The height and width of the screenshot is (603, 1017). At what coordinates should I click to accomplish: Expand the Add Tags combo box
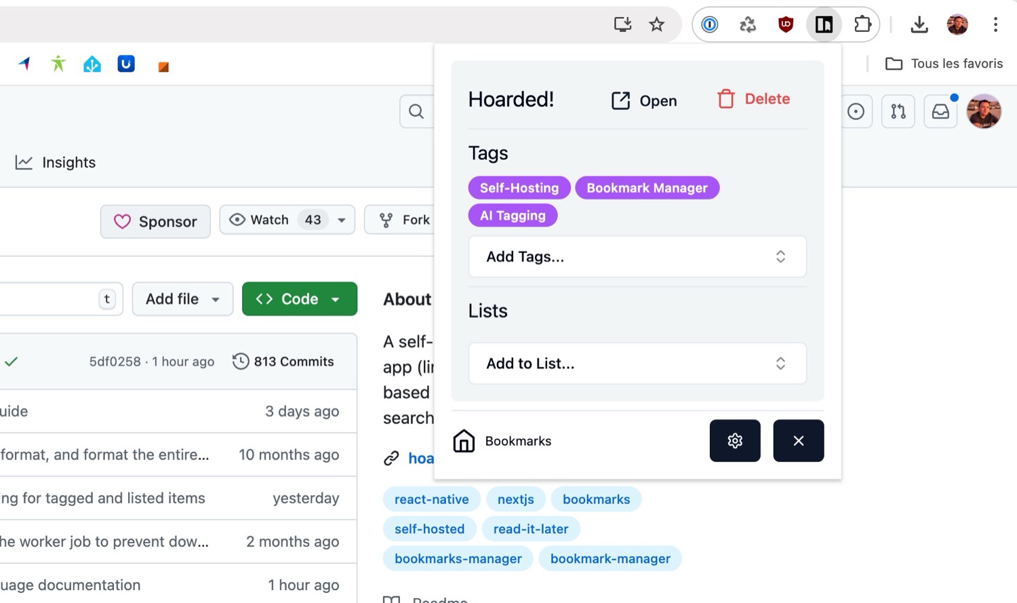click(637, 256)
